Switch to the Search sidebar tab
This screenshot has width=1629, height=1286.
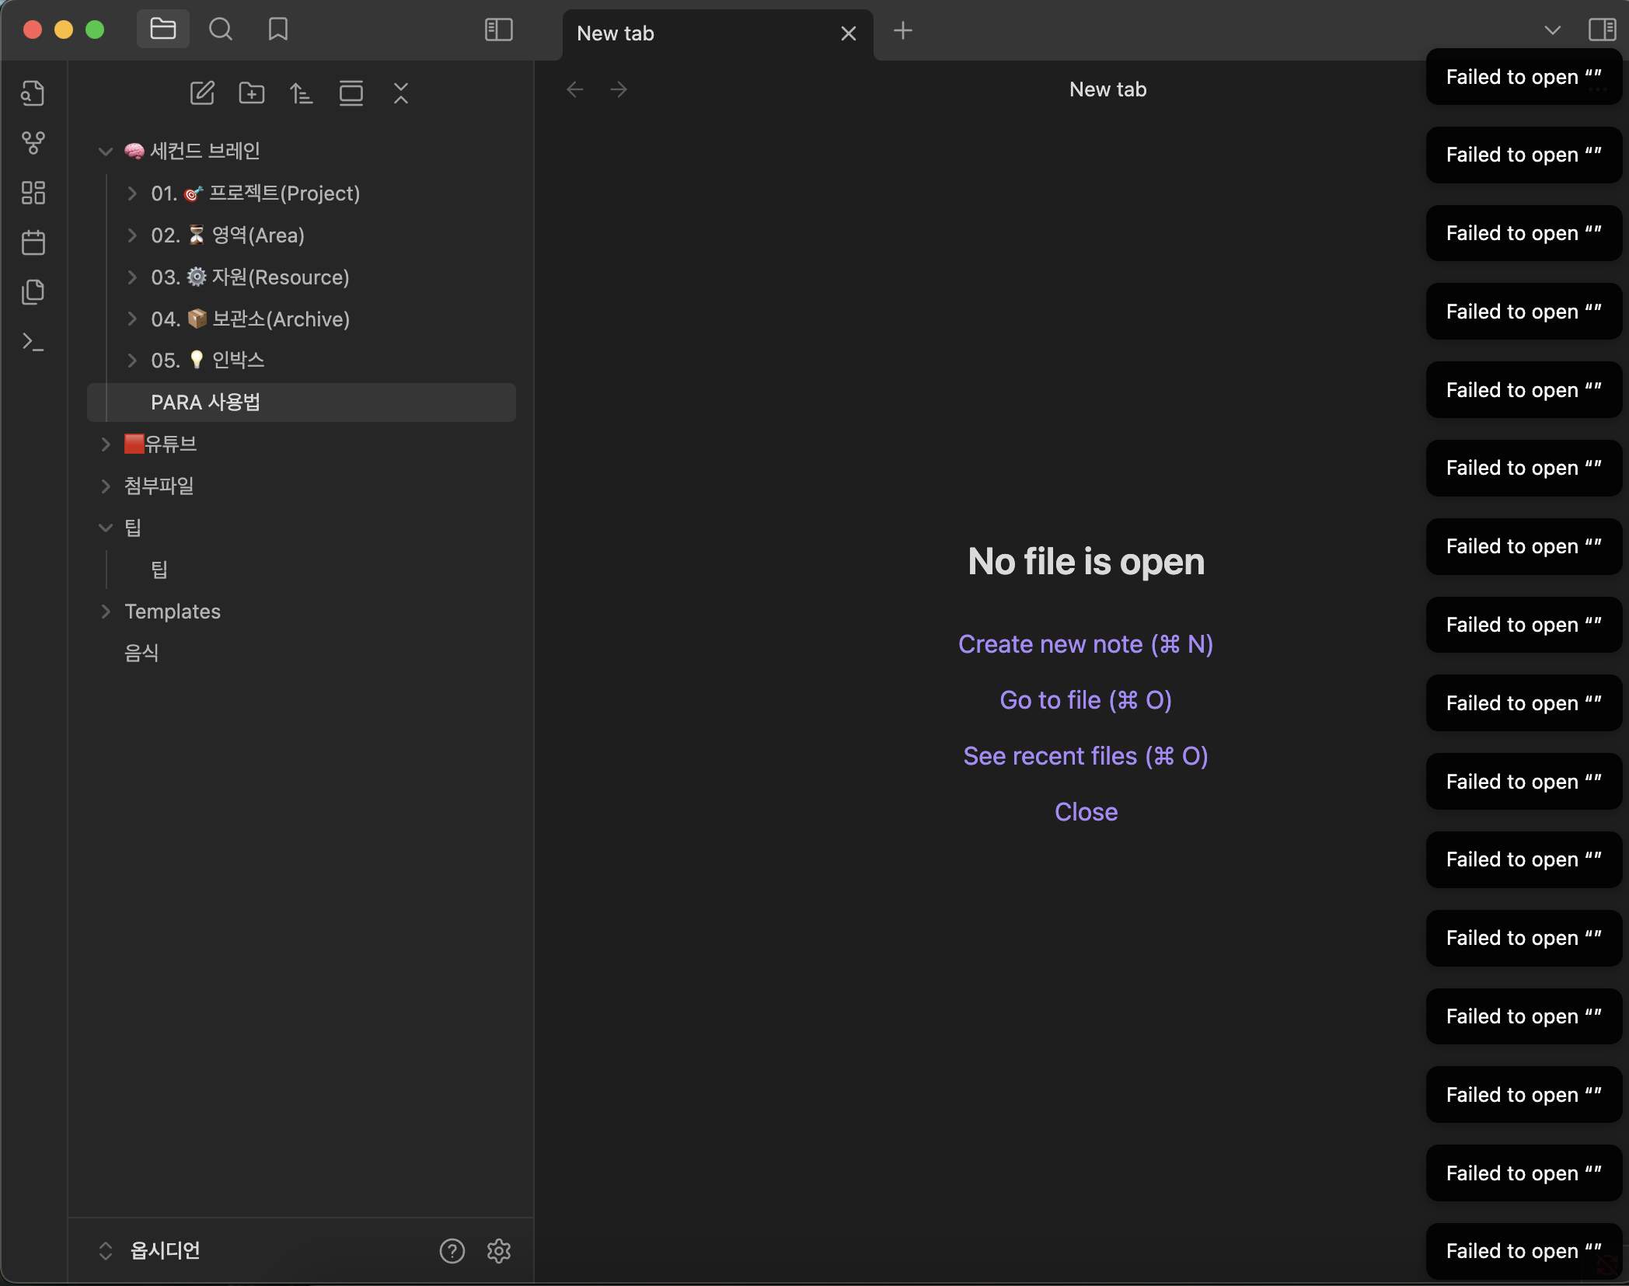click(221, 30)
